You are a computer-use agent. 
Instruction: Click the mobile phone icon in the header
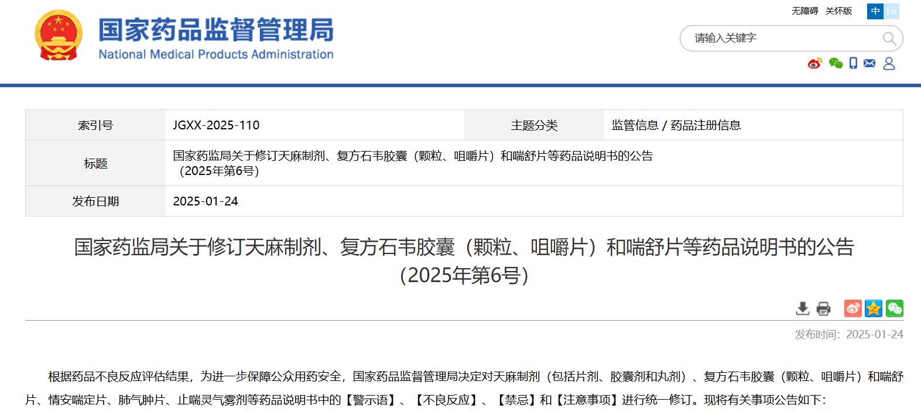pos(853,63)
